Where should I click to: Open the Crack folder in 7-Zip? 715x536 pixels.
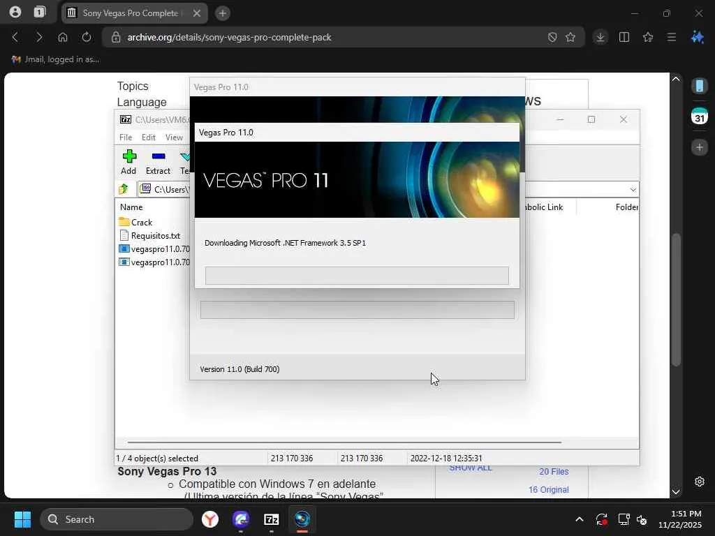coord(141,223)
